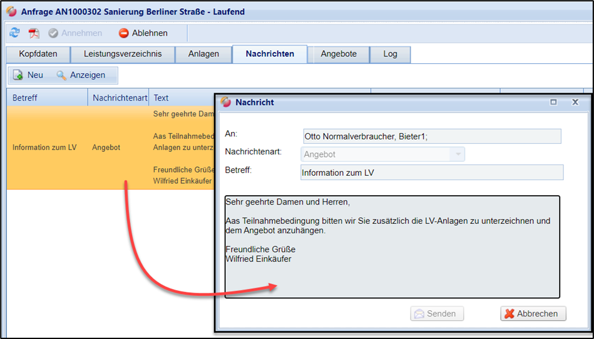Switch to the Log tab
Image resolution: width=594 pixels, height=339 pixels.
tap(390, 54)
